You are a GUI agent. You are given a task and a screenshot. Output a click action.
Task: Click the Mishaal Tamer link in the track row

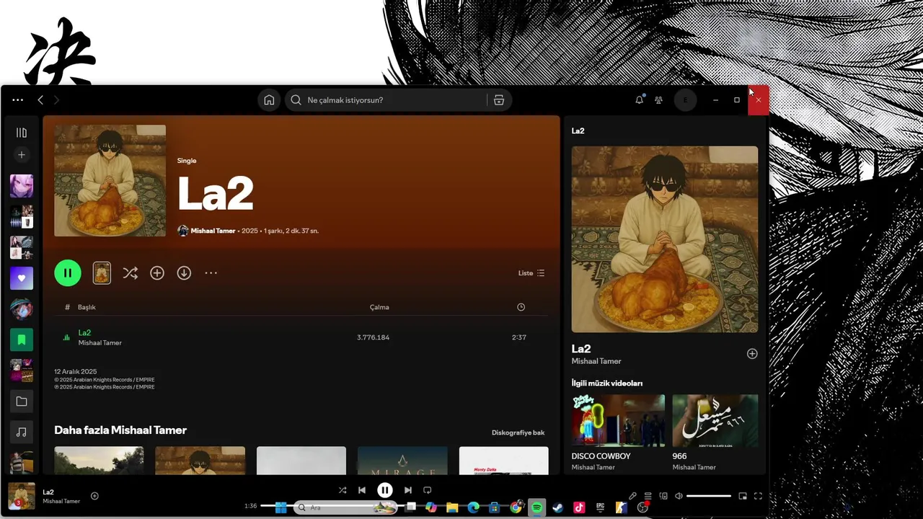click(x=100, y=343)
